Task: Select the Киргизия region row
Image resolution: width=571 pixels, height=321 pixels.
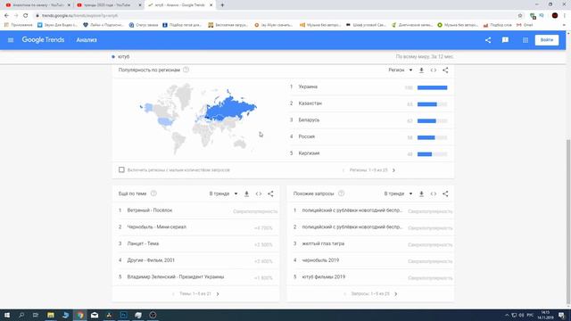Action: 370,153
